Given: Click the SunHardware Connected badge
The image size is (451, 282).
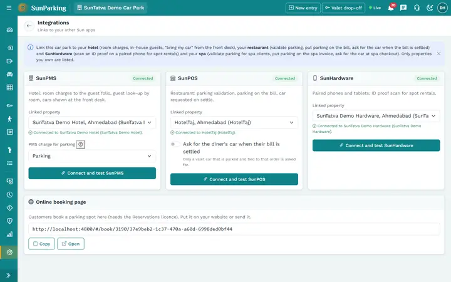Looking at the screenshot, I should [427, 78].
